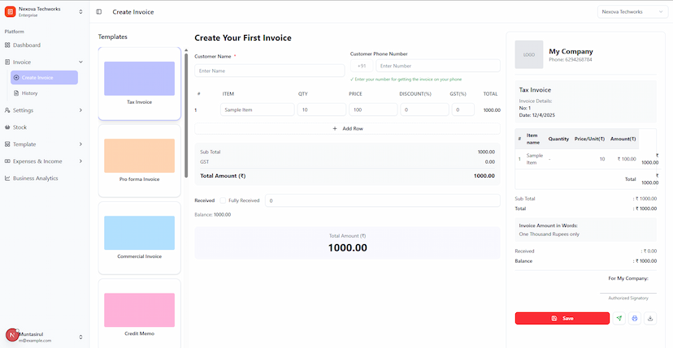
Task: Click the green send invoice icon
Action: 619,318
